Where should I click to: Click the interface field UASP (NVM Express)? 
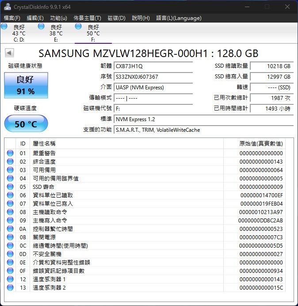pyautogui.click(x=153, y=88)
